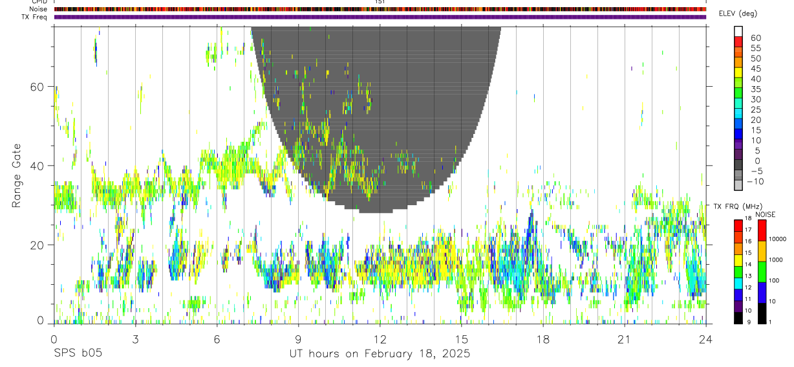Image resolution: width=794 pixels, height=367 pixels.
Task: Click the purple TX Freq strip above plot
Action: (380, 17)
